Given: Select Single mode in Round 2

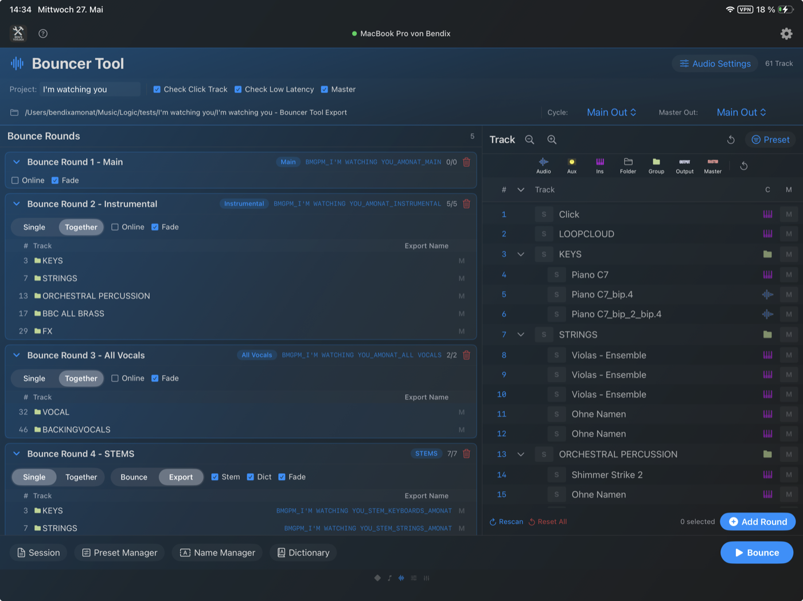Looking at the screenshot, I should click(x=34, y=227).
